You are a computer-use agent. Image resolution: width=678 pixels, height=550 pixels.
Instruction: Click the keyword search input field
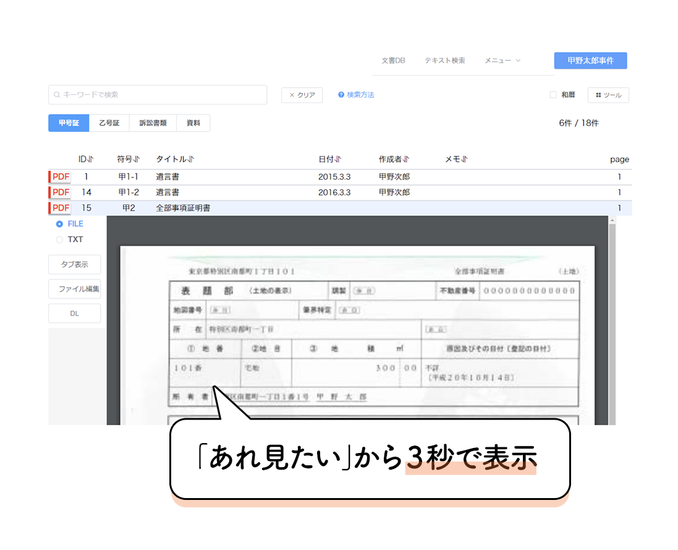158,95
